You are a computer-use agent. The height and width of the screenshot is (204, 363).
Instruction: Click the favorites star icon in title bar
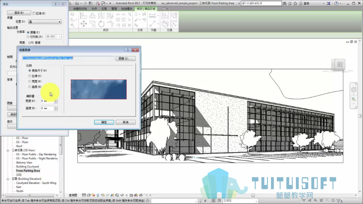pyautogui.click(x=295, y=3)
